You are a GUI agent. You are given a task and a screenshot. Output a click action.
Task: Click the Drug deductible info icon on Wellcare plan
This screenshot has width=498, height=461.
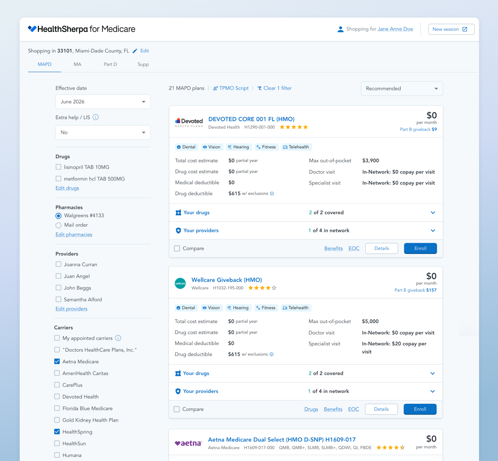pos(271,354)
